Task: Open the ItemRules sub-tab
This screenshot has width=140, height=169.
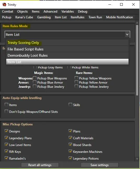Action: pyautogui.click(x=78, y=17)
